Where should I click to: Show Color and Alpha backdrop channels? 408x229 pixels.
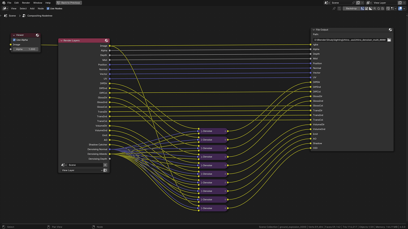(x=362, y=9)
